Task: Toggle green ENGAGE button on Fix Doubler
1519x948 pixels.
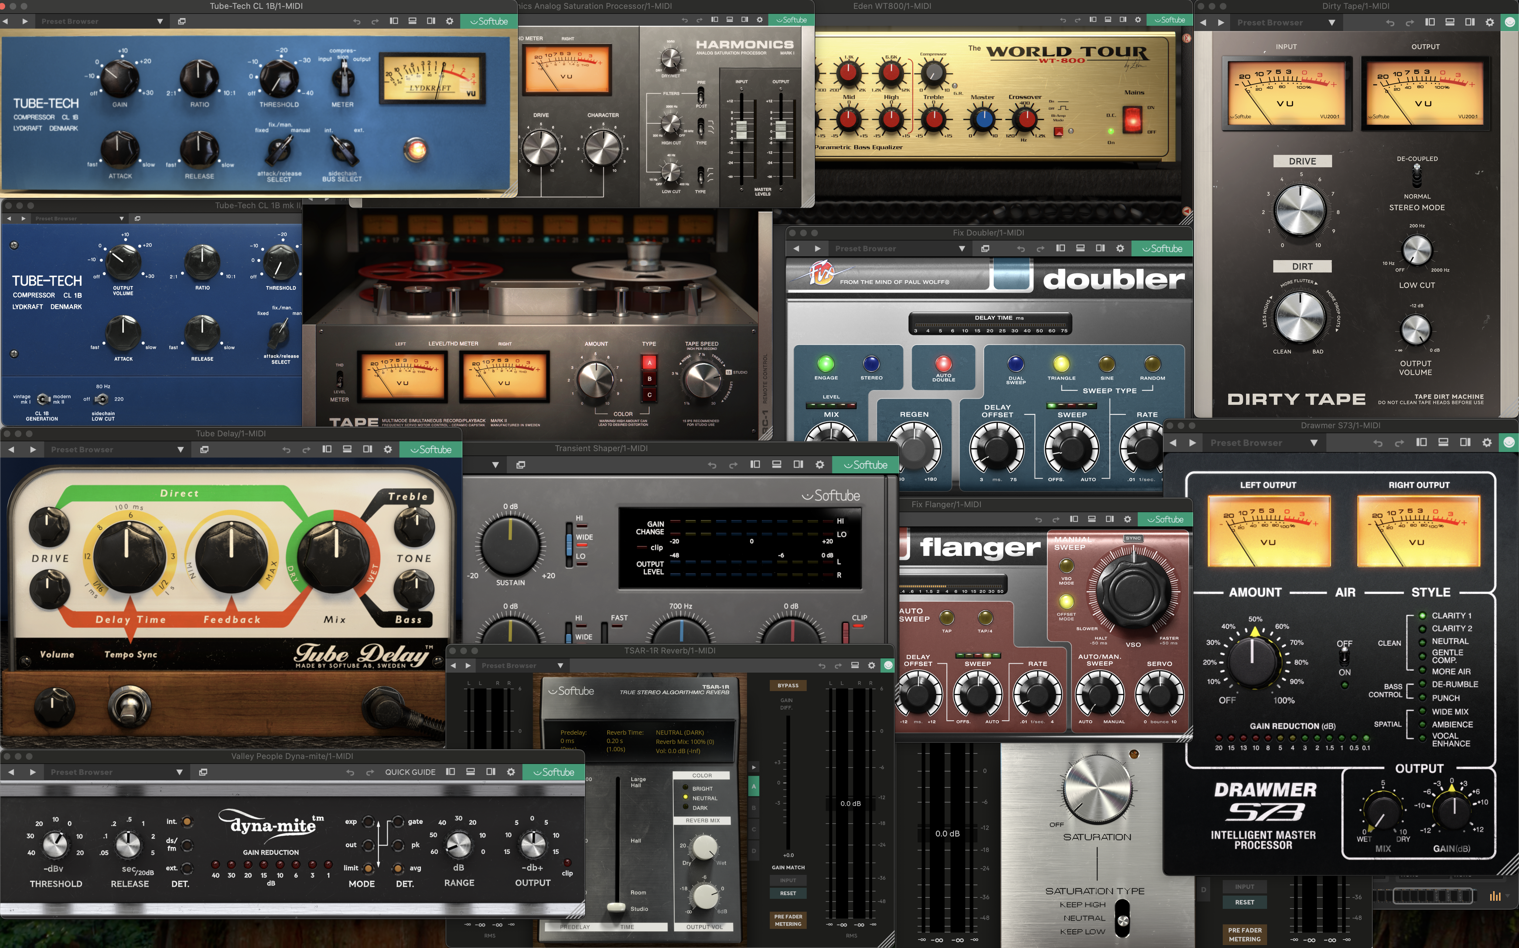Action: coord(826,364)
